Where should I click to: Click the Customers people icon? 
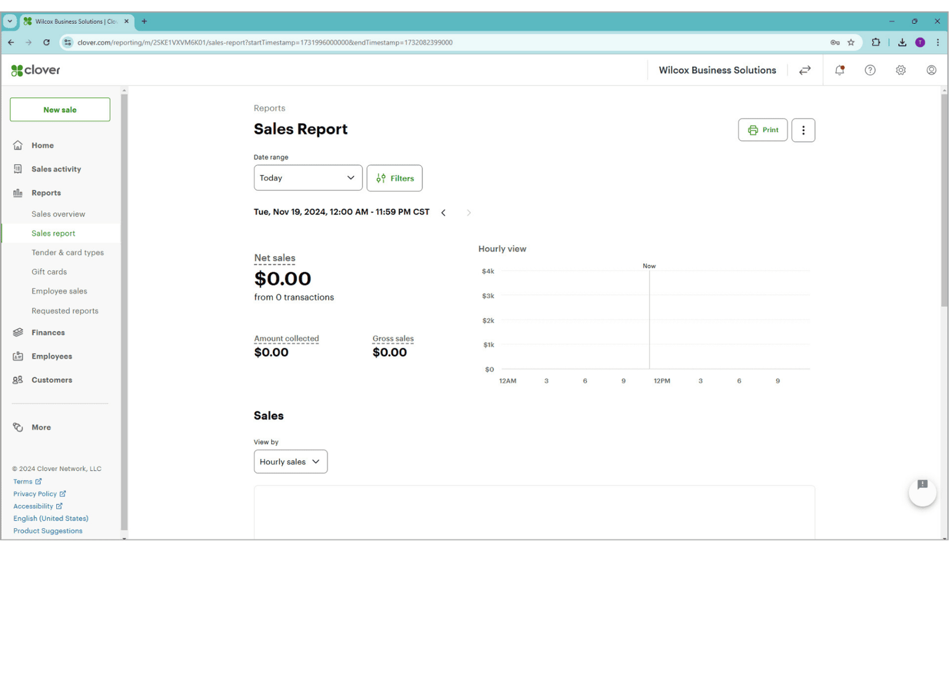coord(18,380)
